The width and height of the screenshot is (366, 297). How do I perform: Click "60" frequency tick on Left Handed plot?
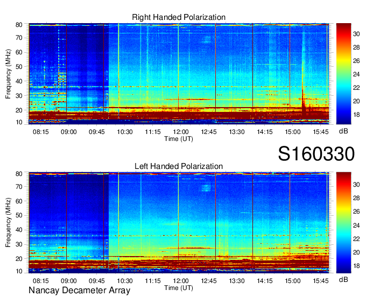19,201
